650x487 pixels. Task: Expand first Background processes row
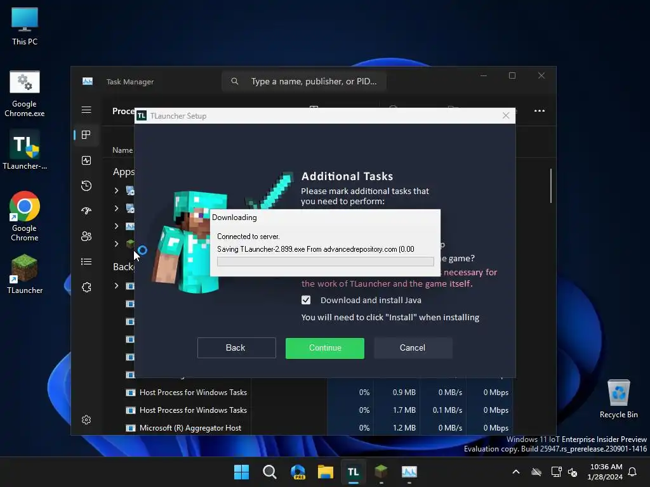click(117, 286)
